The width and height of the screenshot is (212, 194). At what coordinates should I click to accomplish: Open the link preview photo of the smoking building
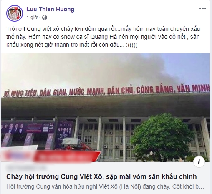pos(106,107)
